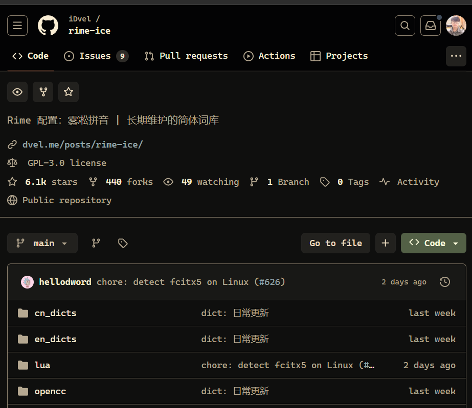
Task: Click the folder icon for cn_dicts
Action: click(23, 314)
